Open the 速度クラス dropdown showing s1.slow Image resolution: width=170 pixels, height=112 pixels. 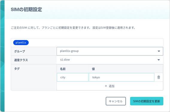110,60
